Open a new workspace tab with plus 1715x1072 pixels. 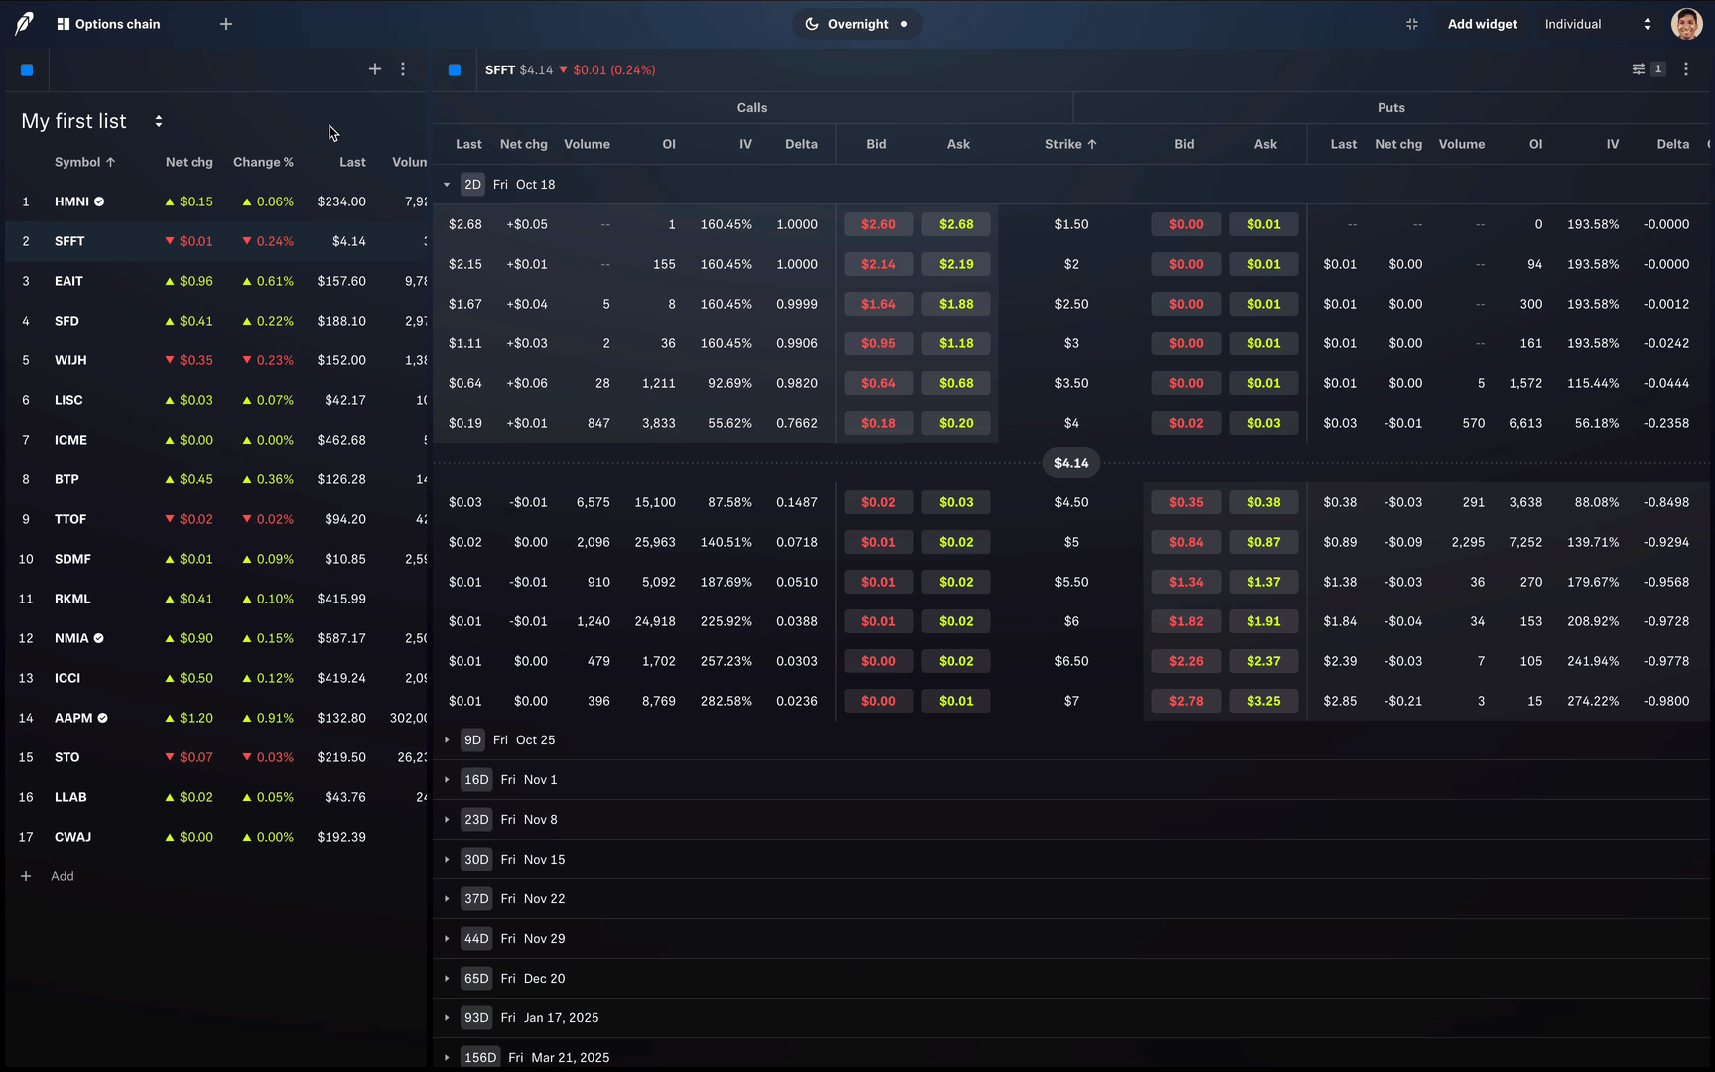pyautogui.click(x=226, y=24)
